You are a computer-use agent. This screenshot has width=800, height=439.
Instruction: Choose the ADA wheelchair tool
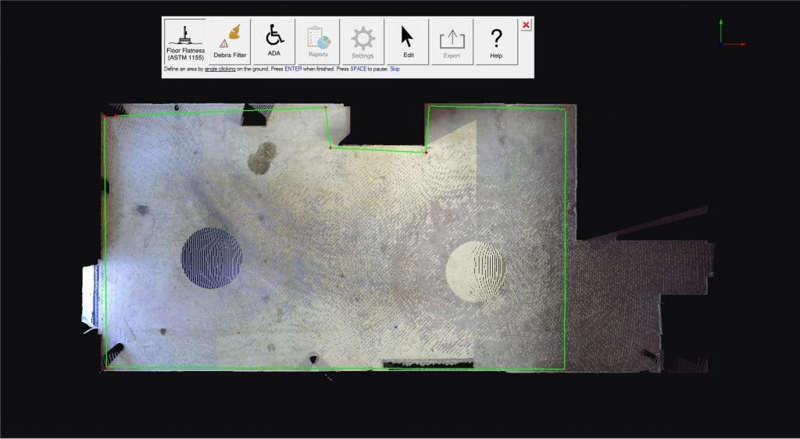click(274, 42)
